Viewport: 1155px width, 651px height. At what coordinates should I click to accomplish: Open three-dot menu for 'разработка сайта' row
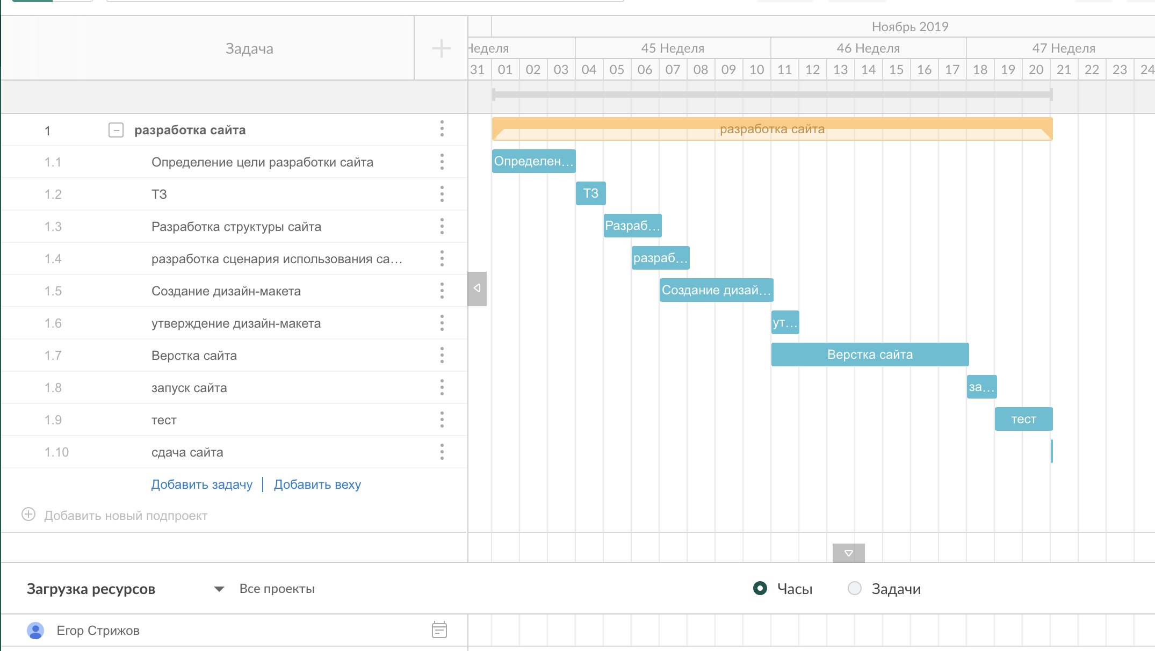tap(442, 129)
